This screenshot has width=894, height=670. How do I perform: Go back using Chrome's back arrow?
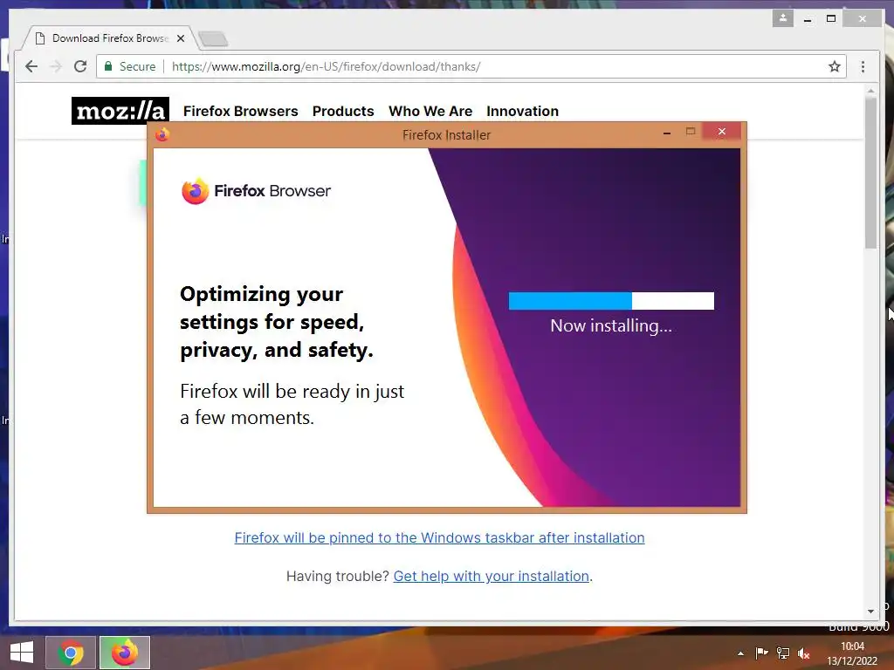31,66
